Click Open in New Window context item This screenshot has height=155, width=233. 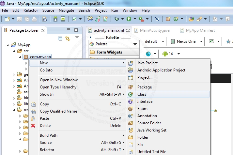tap(77, 80)
